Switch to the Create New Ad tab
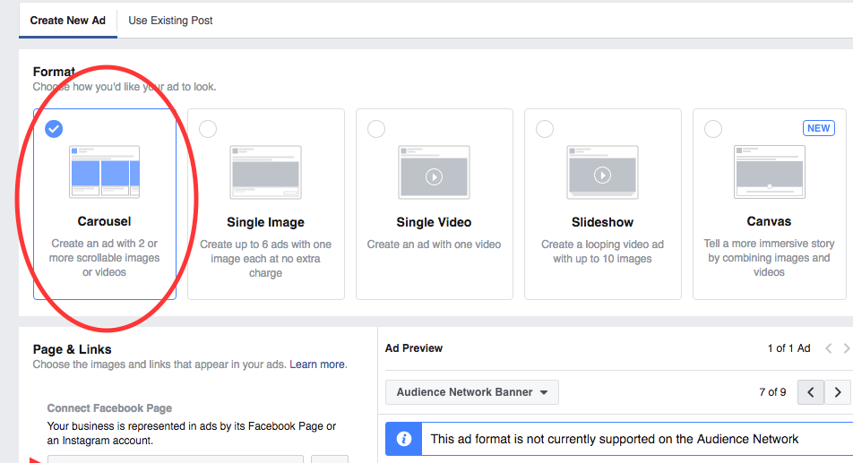The height and width of the screenshot is (463, 853). click(x=67, y=20)
